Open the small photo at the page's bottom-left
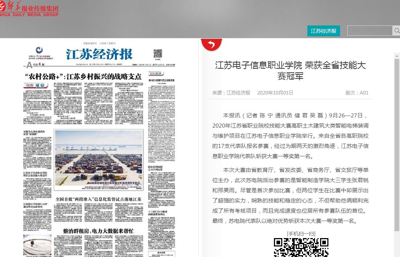400x257 pixels. point(37,245)
